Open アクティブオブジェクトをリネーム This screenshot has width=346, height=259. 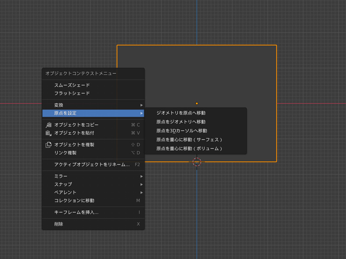(92, 165)
